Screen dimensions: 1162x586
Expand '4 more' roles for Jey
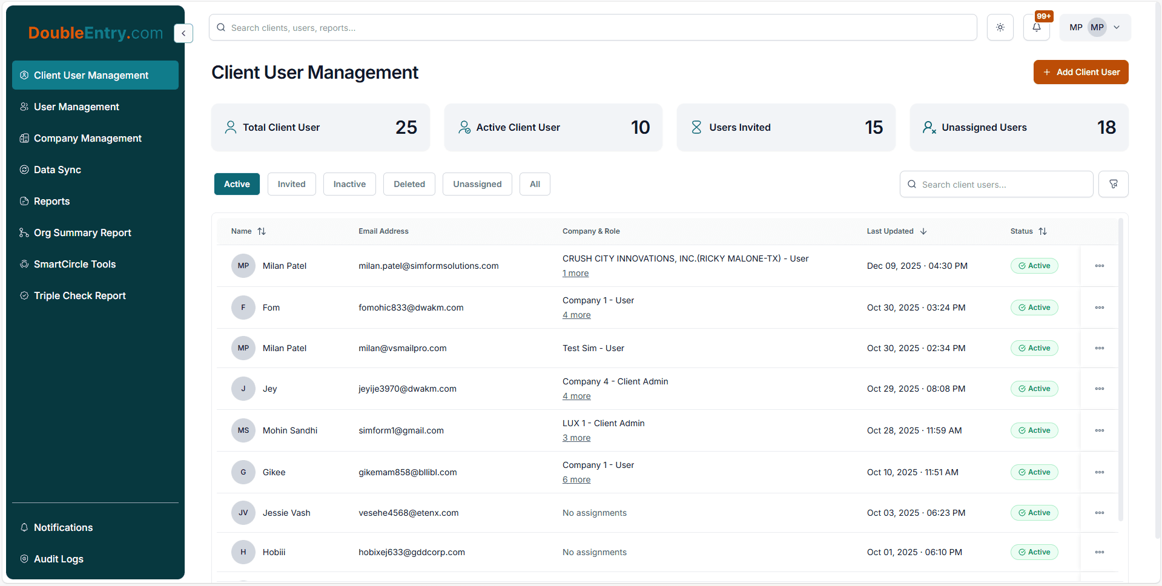[x=576, y=396]
